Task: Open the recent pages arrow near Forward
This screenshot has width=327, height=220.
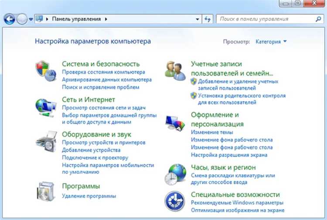Action: point(31,19)
